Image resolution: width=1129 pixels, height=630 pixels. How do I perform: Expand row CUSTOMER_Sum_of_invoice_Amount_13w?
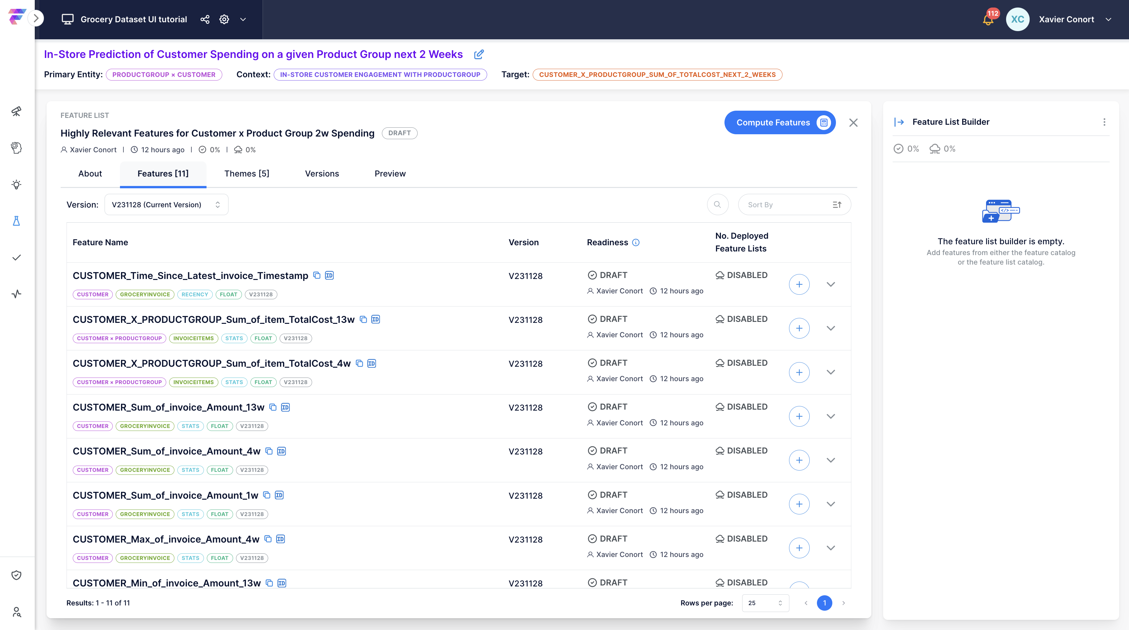tap(831, 417)
